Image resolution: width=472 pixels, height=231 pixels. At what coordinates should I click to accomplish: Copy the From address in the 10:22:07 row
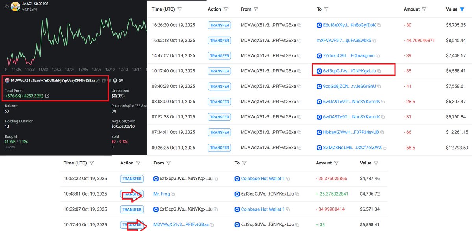coord(216,209)
